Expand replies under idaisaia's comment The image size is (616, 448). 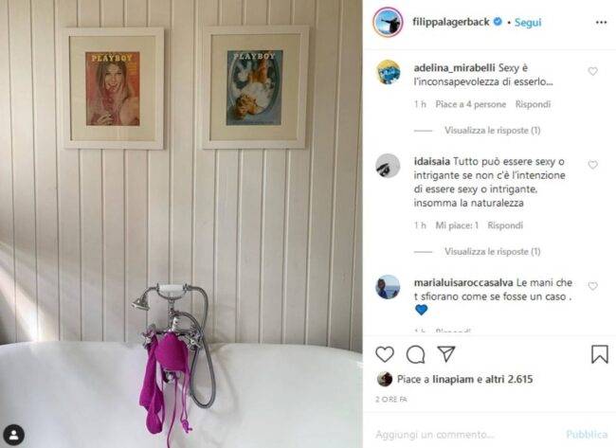pos(492,251)
